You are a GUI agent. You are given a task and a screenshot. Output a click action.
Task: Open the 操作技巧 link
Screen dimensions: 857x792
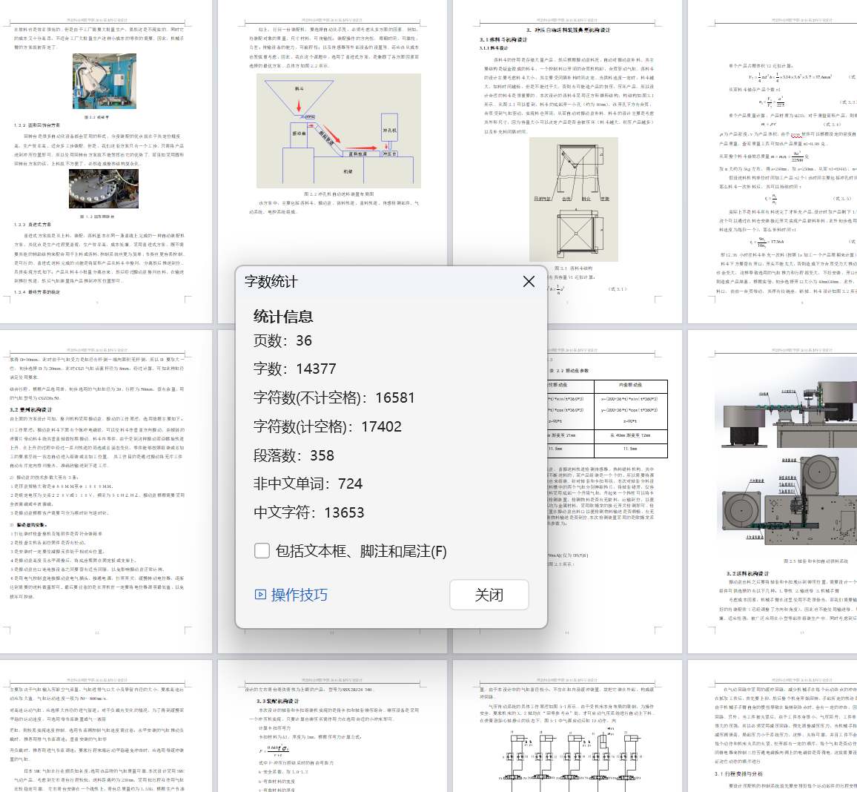point(299,595)
